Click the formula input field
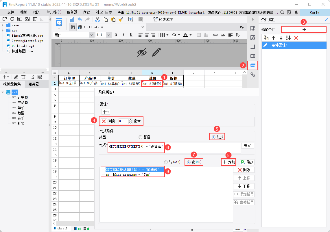Viewport: 330px width, 232px height. point(174,148)
